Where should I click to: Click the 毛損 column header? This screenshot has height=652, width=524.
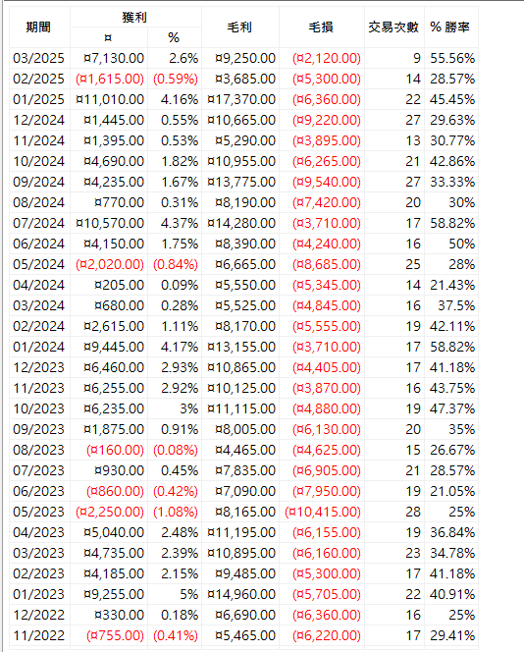click(322, 27)
